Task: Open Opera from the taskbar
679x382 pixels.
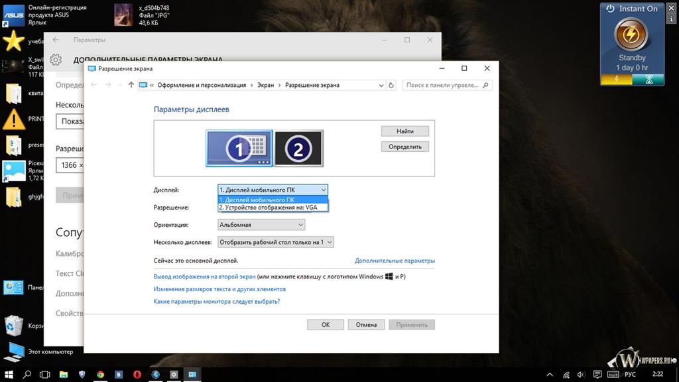Action: pos(136,375)
